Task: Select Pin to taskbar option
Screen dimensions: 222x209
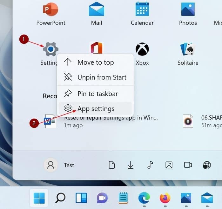Action: [95, 94]
